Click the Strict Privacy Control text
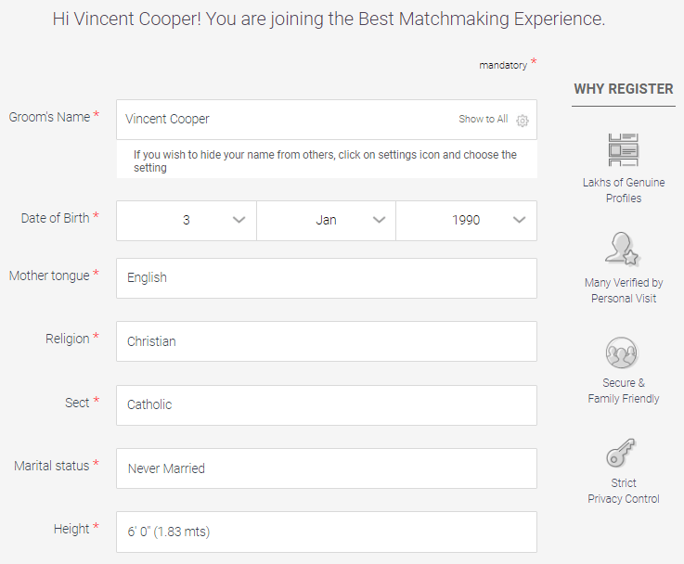Screen dimensions: 684x564 (624, 491)
